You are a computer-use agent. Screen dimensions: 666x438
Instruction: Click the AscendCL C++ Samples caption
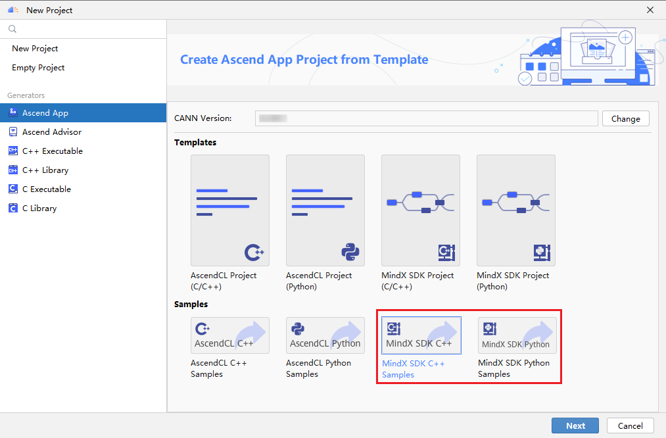pos(219,368)
